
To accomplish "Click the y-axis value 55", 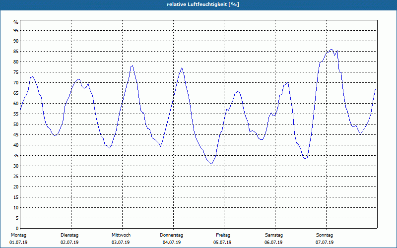I will [16, 114].
